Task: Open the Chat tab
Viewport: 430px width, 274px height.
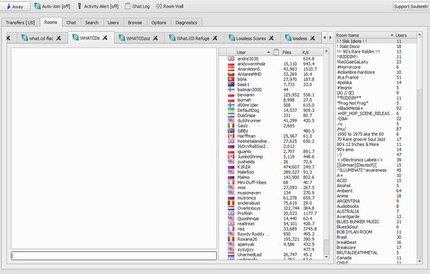Action: click(71, 22)
